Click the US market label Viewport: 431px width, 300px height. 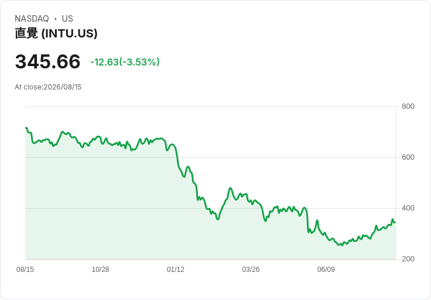pyautogui.click(x=67, y=19)
